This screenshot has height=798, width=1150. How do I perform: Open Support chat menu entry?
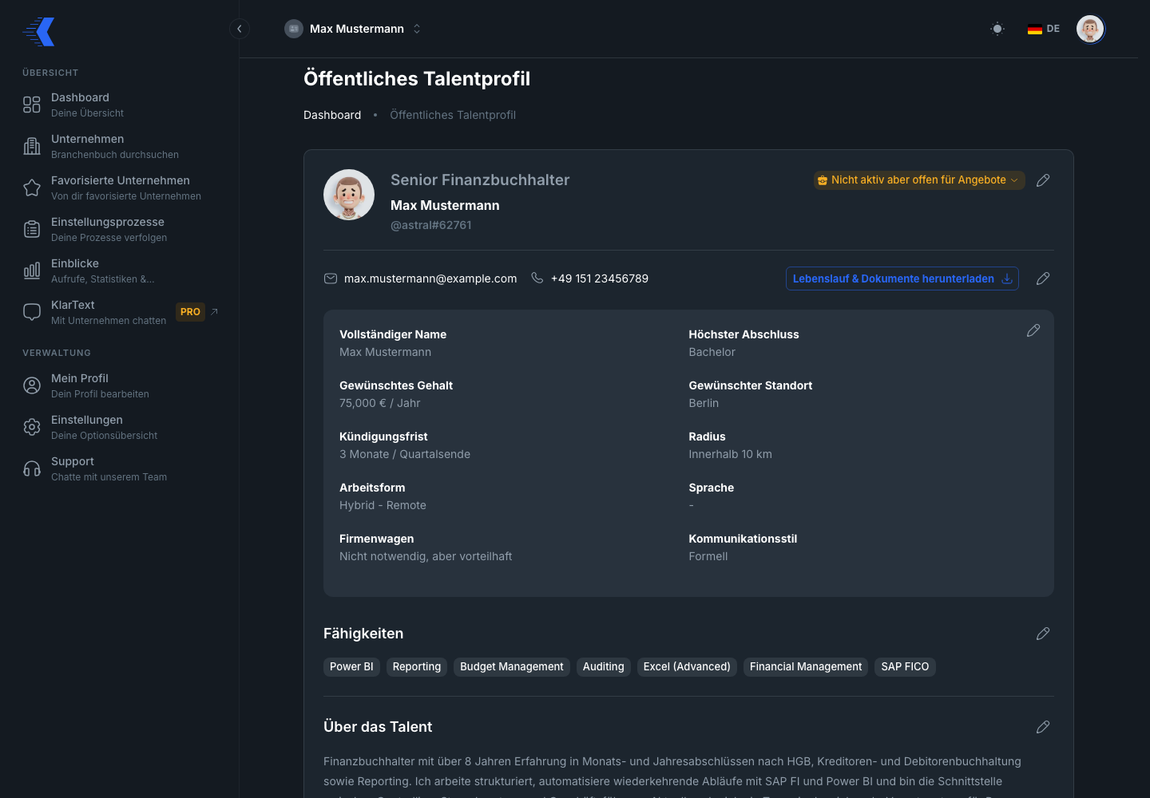[x=120, y=468]
